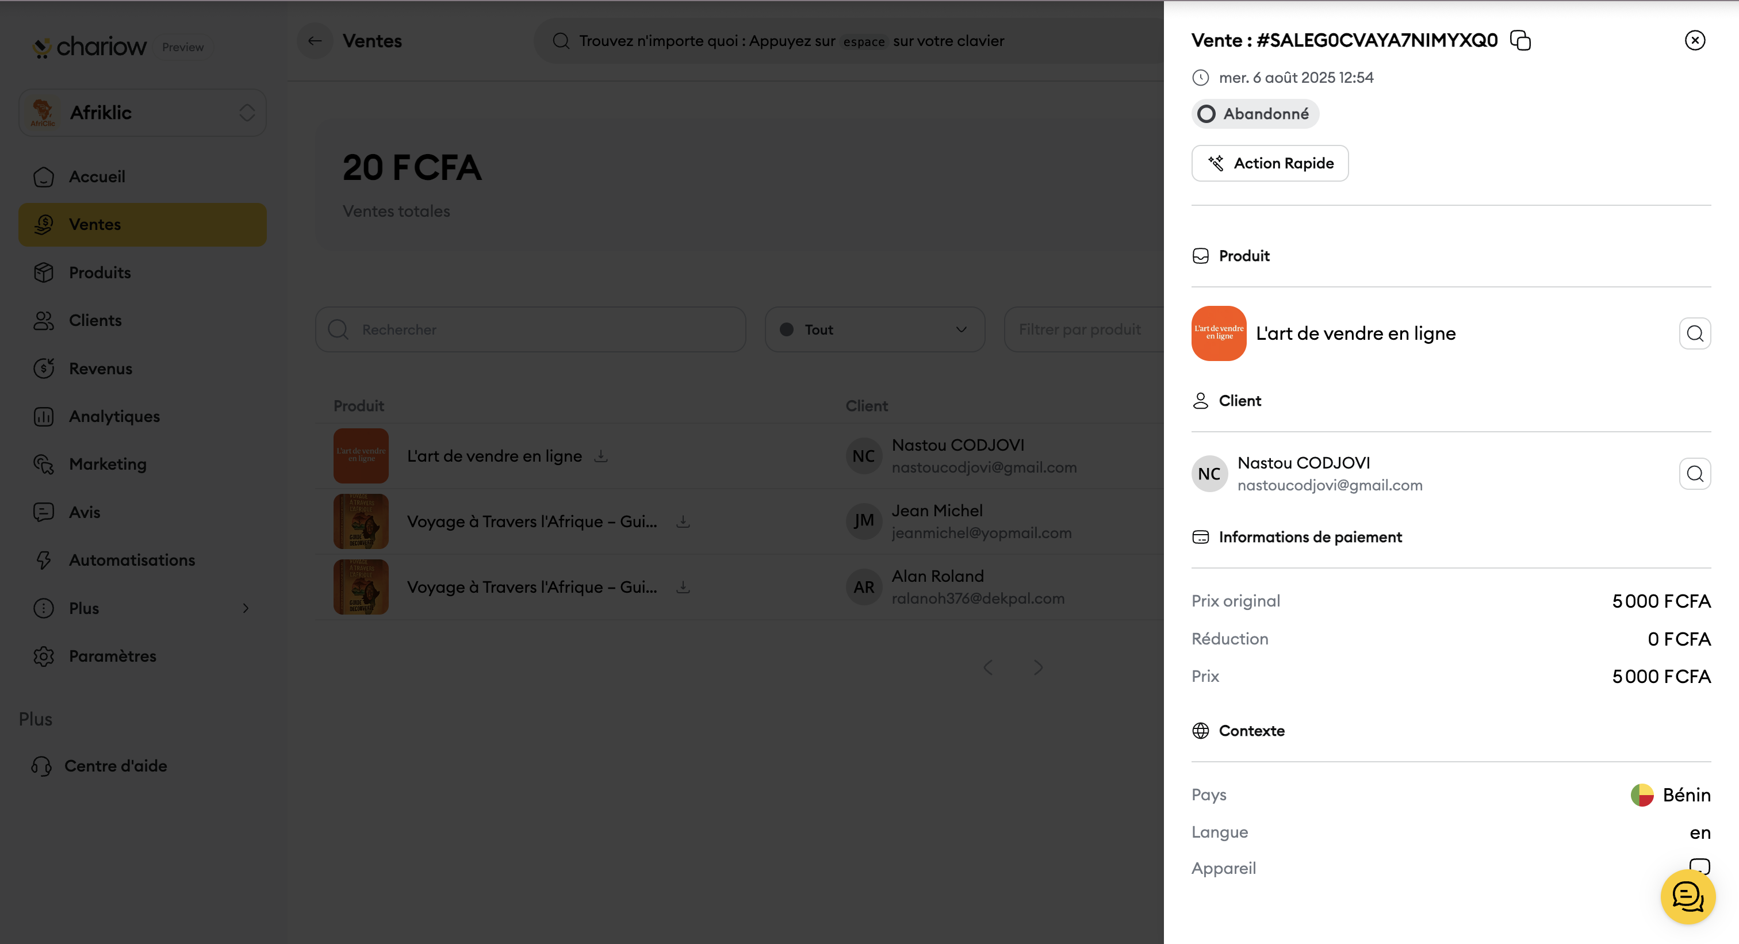Click the Jean Michel row thumbnail
This screenshot has height=944, width=1739.
click(x=361, y=521)
